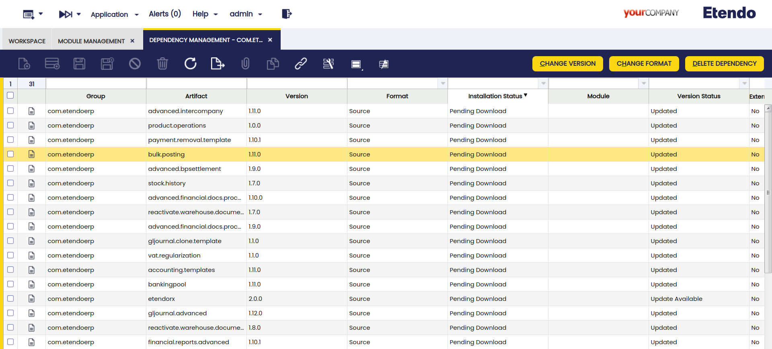Viewport: 772px width, 349px height.
Task: Sort by the Version column header
Action: pyautogui.click(x=297, y=96)
